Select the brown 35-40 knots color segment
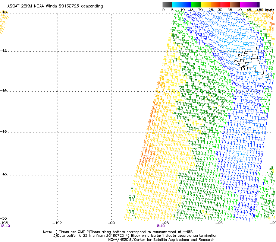276x242 pixels. tap(235, 4)
